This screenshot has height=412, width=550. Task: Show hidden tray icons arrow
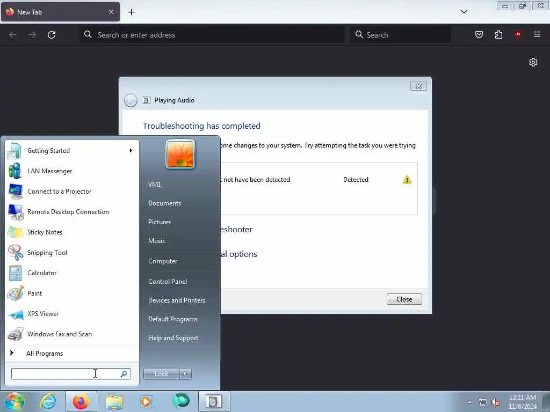pyautogui.click(x=469, y=402)
